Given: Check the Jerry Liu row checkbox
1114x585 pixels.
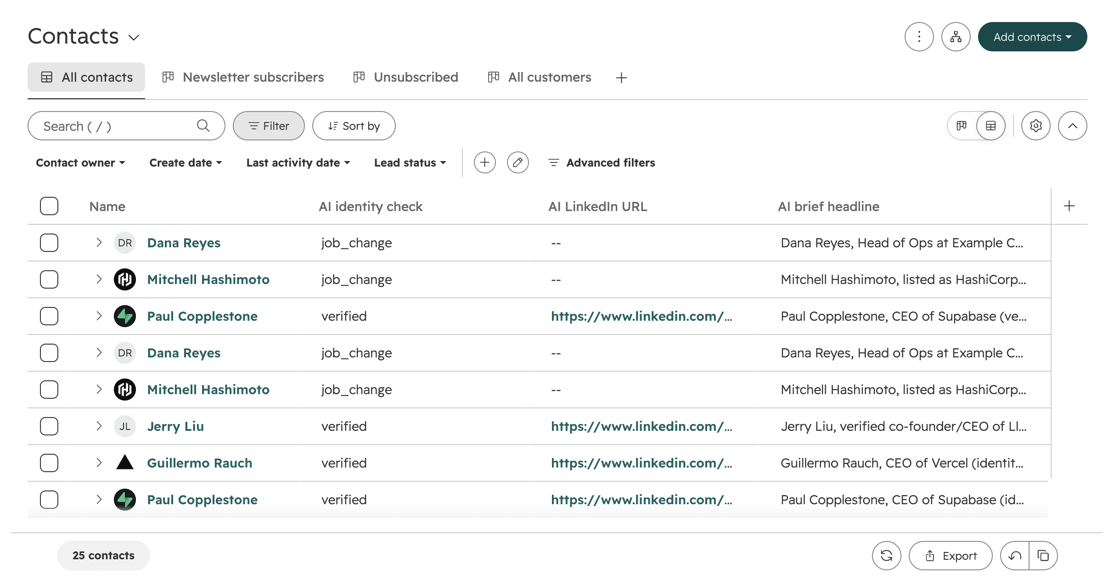Looking at the screenshot, I should (x=49, y=426).
